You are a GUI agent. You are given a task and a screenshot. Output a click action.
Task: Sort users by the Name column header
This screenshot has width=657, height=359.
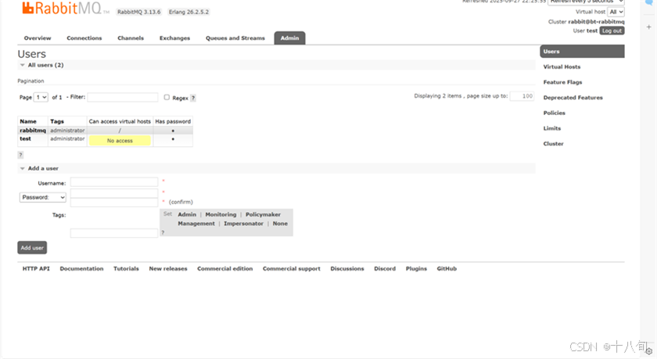pos(28,121)
